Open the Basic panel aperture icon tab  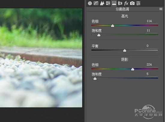[90, 3]
